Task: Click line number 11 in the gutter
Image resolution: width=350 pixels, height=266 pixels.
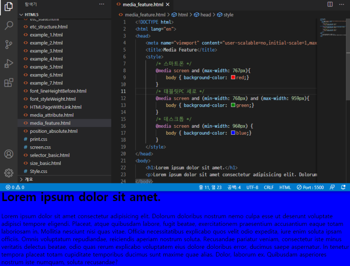Action: click(x=123, y=91)
